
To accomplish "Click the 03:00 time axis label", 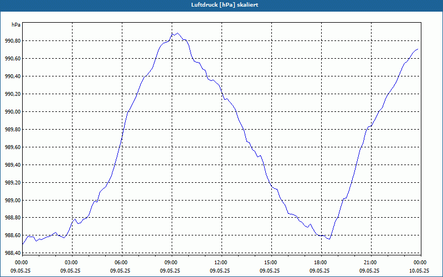I will [x=72, y=263].
